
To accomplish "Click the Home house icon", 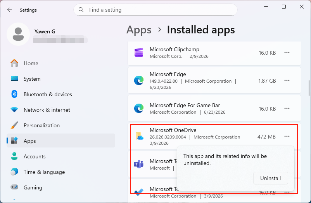I will click(x=14, y=63).
